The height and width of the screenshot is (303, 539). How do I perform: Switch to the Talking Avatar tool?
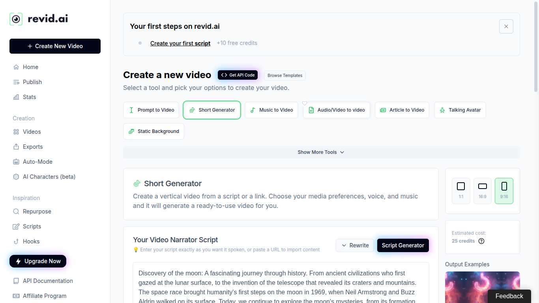point(460,110)
